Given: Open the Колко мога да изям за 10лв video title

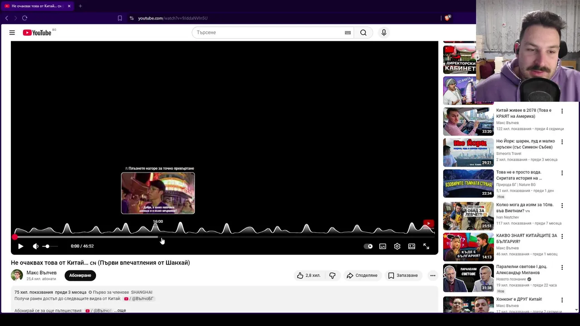Looking at the screenshot, I should click(x=525, y=208).
